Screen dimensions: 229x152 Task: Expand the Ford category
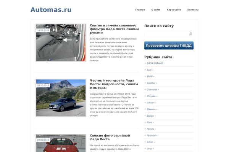[x=150, y=122]
